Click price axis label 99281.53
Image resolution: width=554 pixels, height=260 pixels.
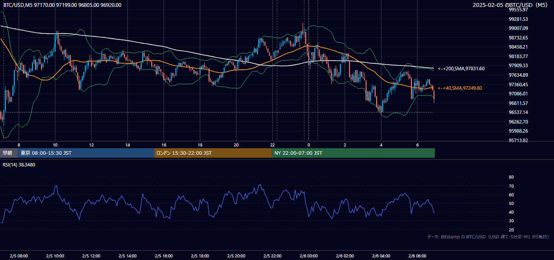pyautogui.click(x=518, y=19)
